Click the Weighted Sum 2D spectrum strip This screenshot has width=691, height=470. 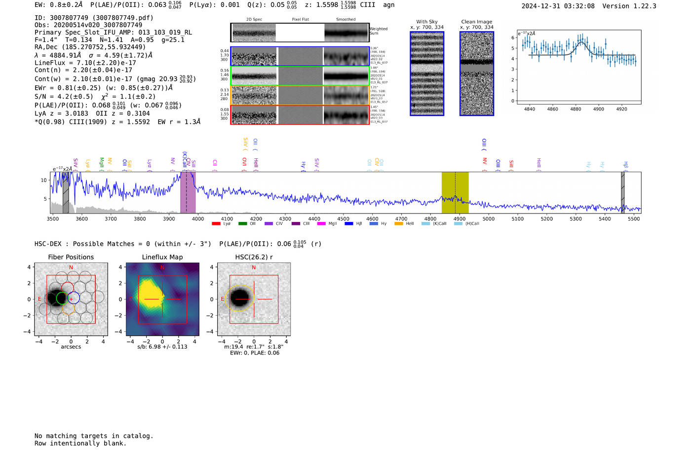tap(300, 33)
